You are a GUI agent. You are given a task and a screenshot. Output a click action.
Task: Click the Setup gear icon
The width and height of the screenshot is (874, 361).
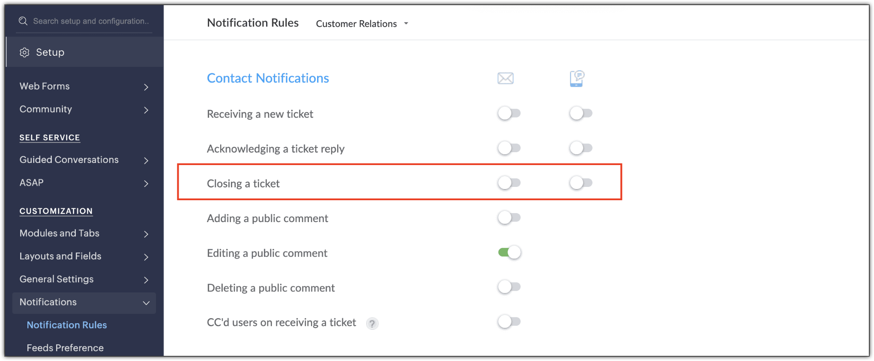[x=24, y=52]
